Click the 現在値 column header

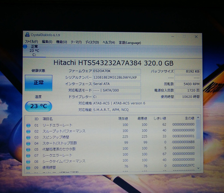(x=123, y=118)
